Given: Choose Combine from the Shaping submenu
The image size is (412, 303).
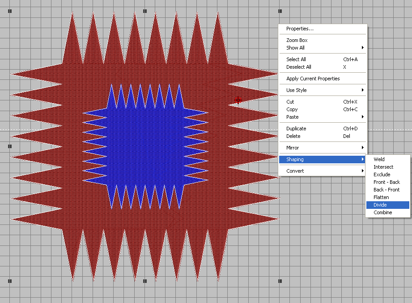Looking at the screenshot, I should click(x=382, y=212).
